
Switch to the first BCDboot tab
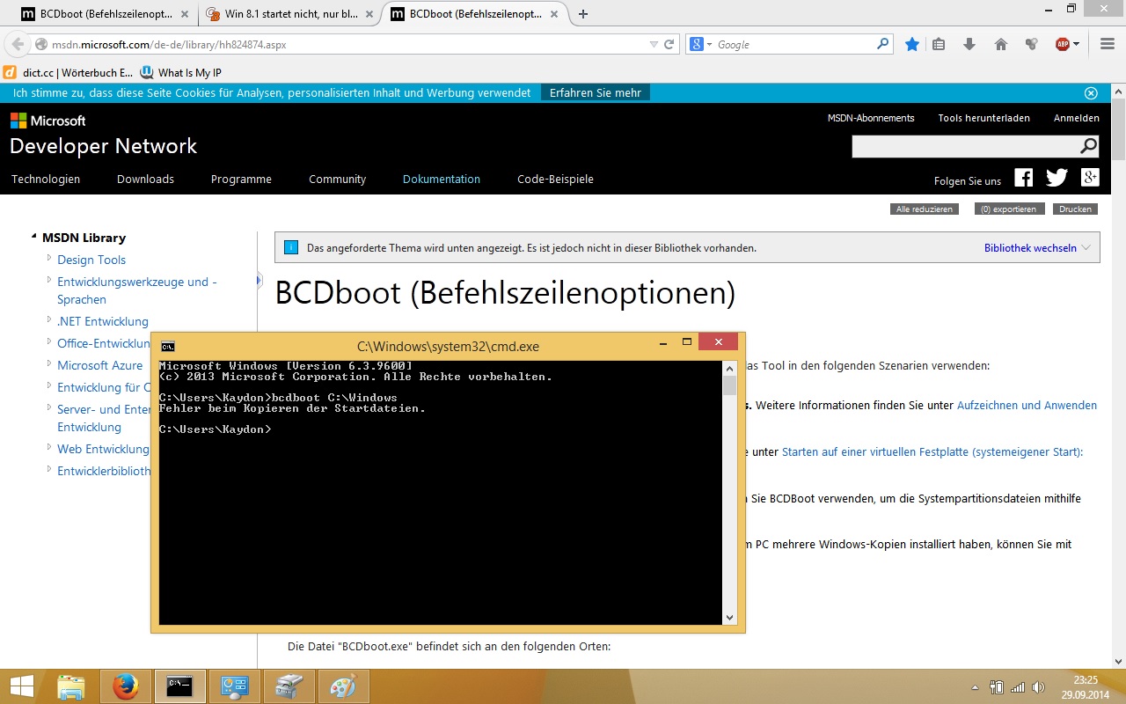point(104,14)
